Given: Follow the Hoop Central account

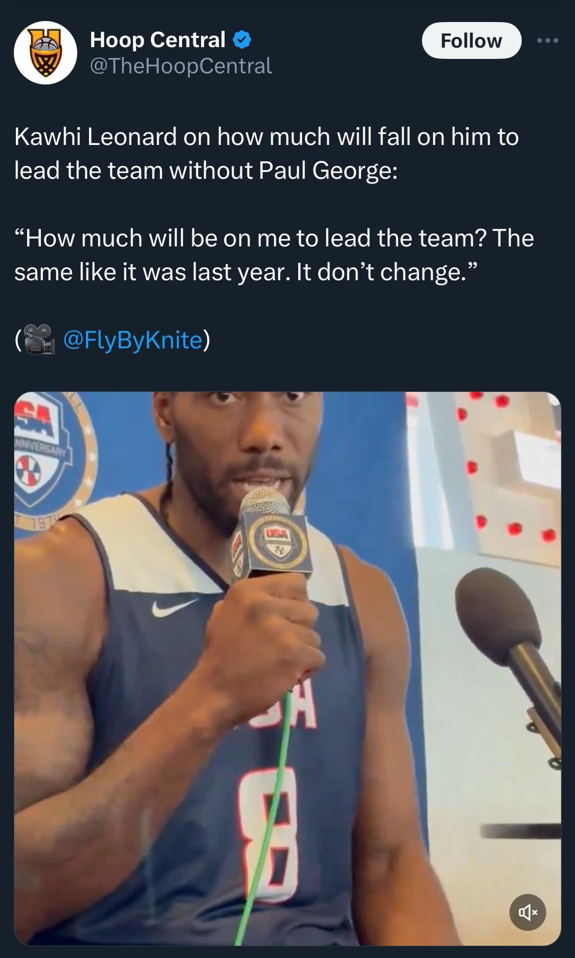Looking at the screenshot, I should 471,40.
